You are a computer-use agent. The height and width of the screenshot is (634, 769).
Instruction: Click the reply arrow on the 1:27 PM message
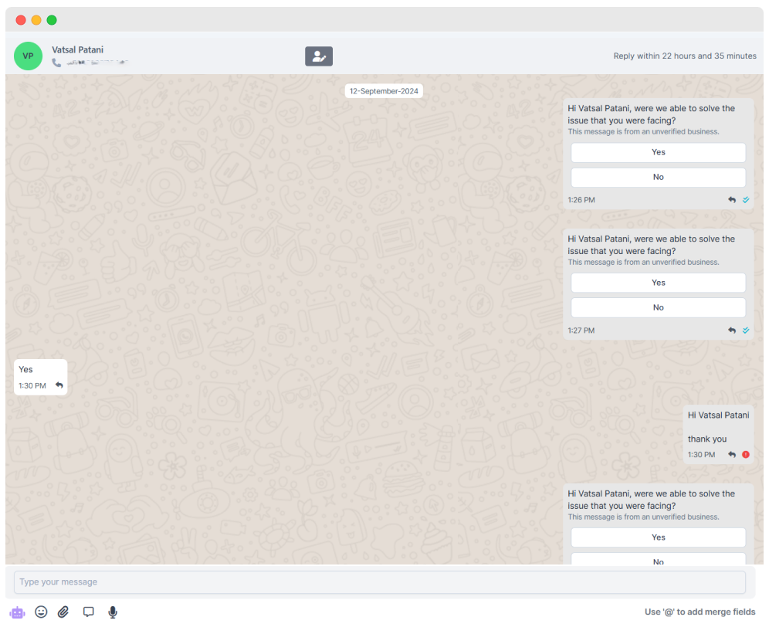[731, 330]
